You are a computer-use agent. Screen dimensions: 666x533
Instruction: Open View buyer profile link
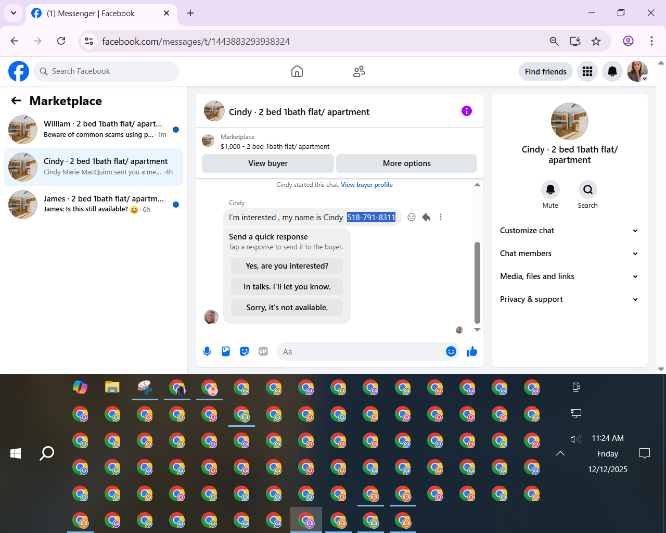coord(367,185)
